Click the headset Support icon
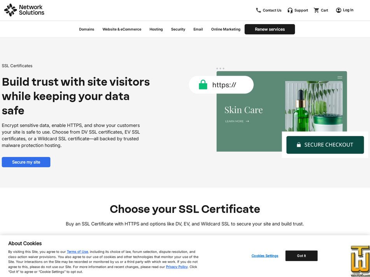370x277 pixels. pyautogui.click(x=290, y=10)
